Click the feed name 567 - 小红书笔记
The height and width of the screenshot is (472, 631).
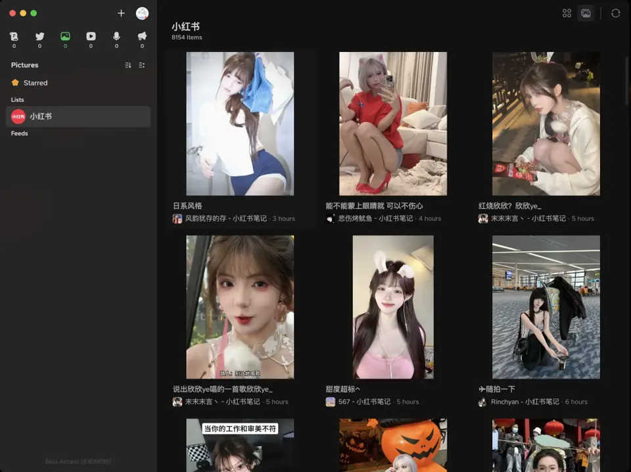click(364, 402)
